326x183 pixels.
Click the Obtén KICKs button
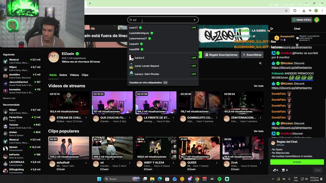(302, 20)
